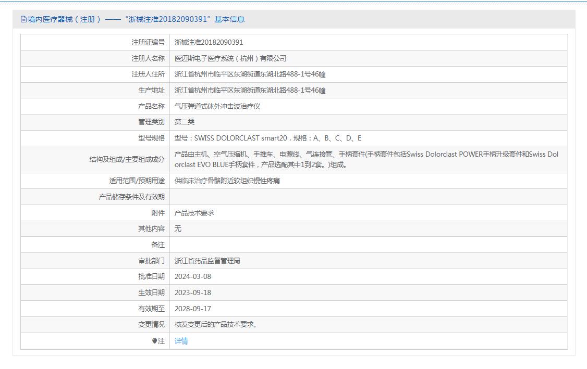Select registration number 浙械注准20182090391 in the table
This screenshot has width=587, height=369.
(x=209, y=42)
